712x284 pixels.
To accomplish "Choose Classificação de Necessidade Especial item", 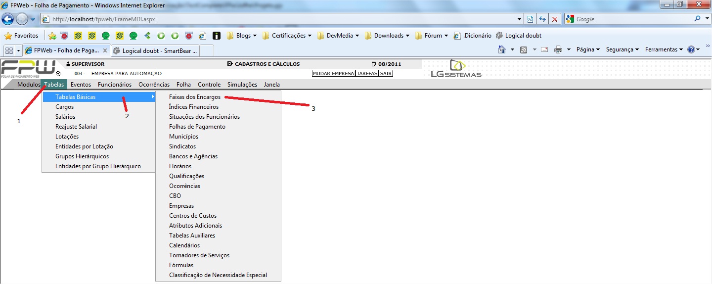I will click(x=218, y=275).
